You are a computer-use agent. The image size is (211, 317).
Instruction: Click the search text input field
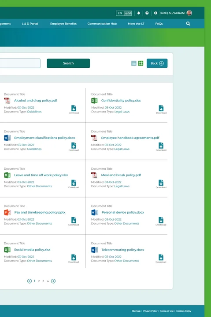20,63
